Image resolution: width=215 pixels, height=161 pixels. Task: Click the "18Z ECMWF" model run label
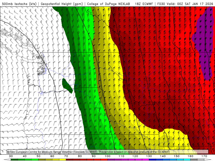coord(144,4)
